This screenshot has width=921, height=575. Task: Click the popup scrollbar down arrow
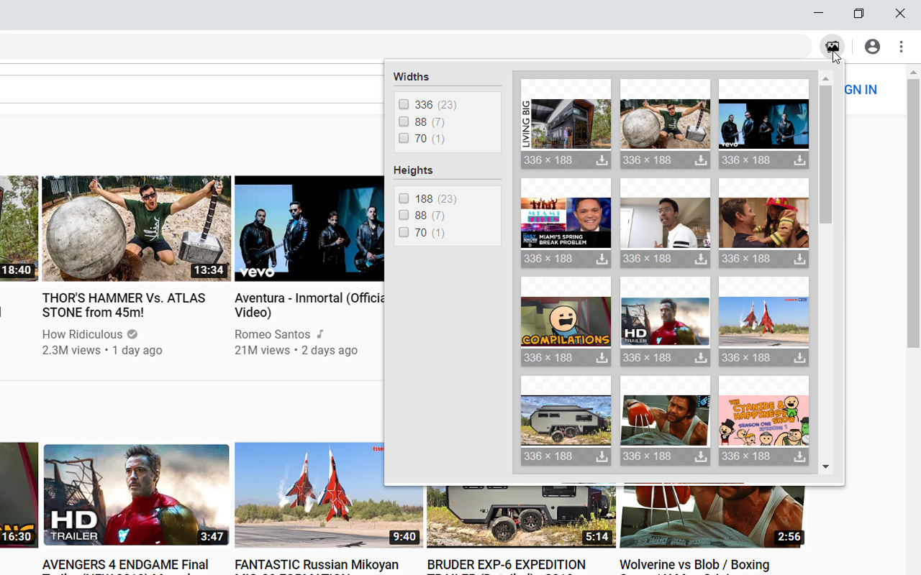click(x=825, y=466)
